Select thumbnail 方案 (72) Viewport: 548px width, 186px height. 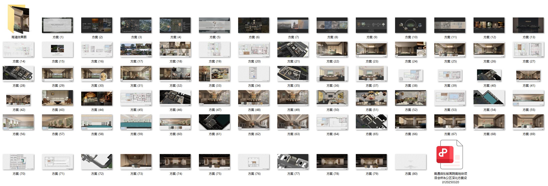tap(97, 162)
